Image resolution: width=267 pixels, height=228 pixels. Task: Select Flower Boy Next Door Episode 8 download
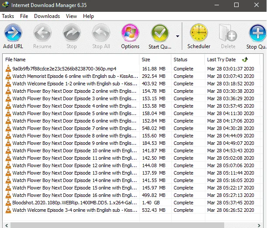click(74, 136)
